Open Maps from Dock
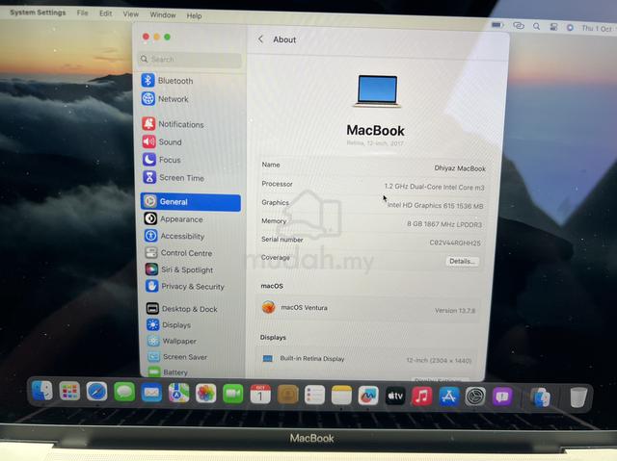This screenshot has width=617, height=461. (x=178, y=393)
